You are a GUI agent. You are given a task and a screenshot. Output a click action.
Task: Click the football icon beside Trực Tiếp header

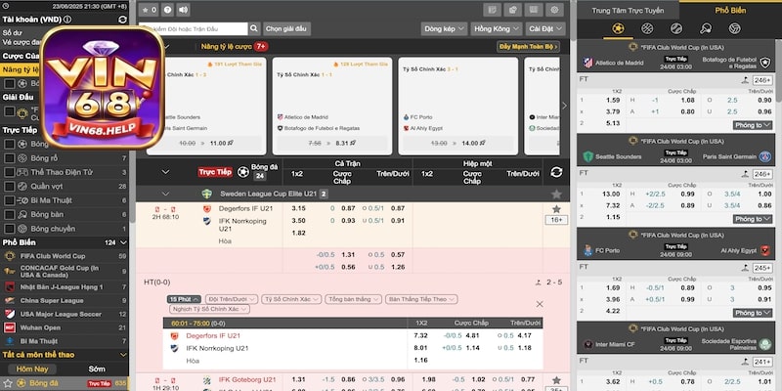coord(242,172)
